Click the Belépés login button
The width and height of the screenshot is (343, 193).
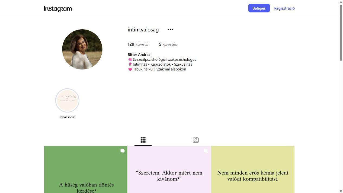point(259,8)
